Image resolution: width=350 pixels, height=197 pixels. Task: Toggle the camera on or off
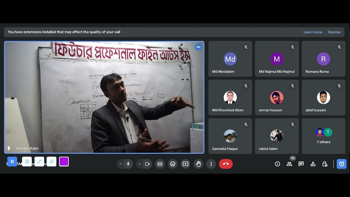pos(147,164)
